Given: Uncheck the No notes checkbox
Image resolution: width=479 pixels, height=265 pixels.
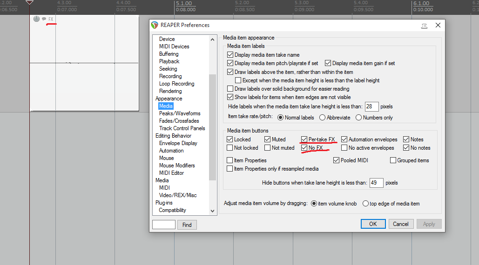Looking at the screenshot, I should click(x=406, y=147).
